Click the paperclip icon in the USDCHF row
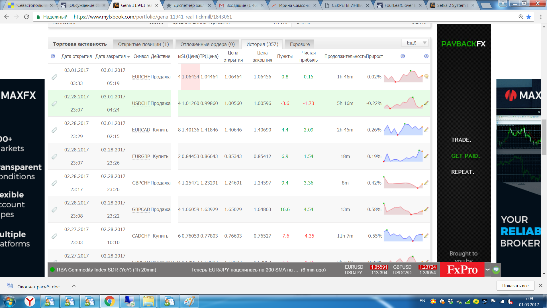The height and width of the screenshot is (308, 547). pos(54,104)
